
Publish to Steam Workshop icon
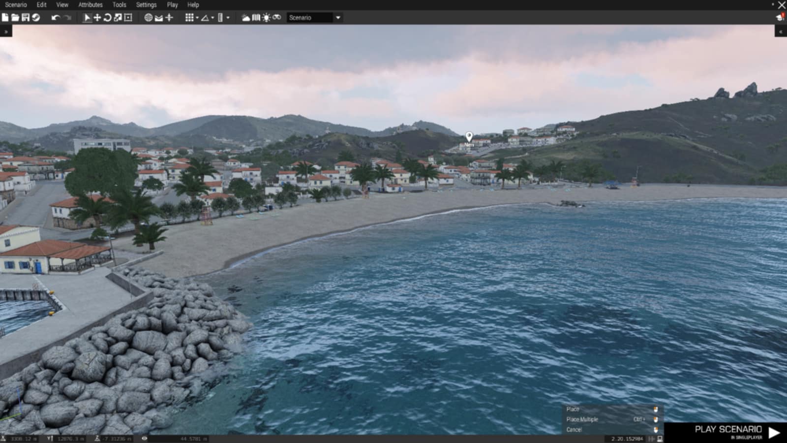click(x=36, y=17)
